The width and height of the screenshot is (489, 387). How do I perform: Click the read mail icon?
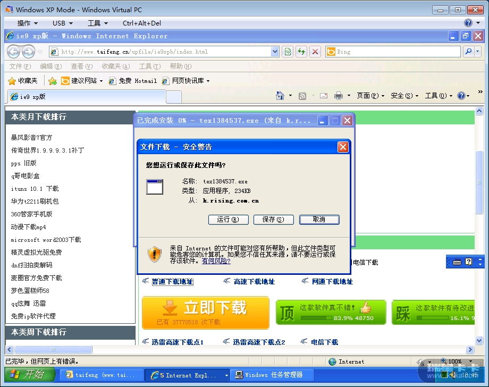324,96
